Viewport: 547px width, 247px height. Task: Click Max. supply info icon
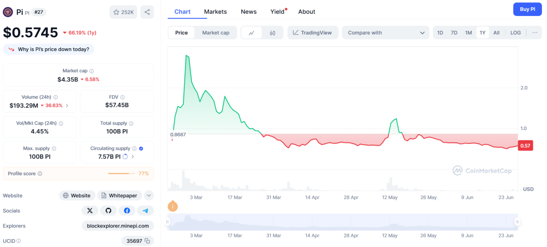click(54, 149)
